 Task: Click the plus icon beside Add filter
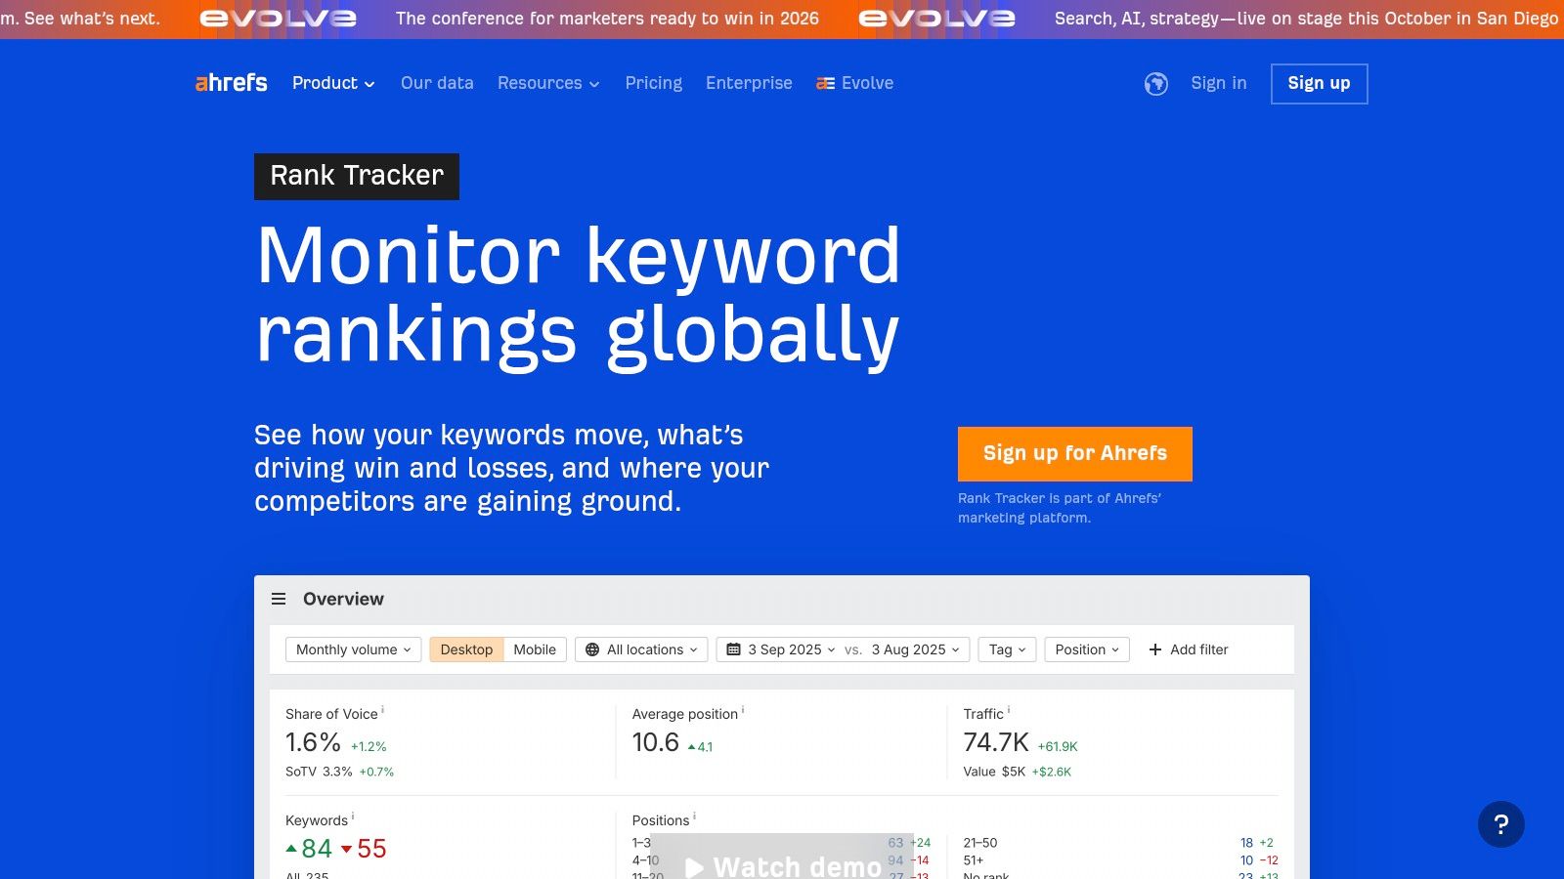pyautogui.click(x=1155, y=649)
